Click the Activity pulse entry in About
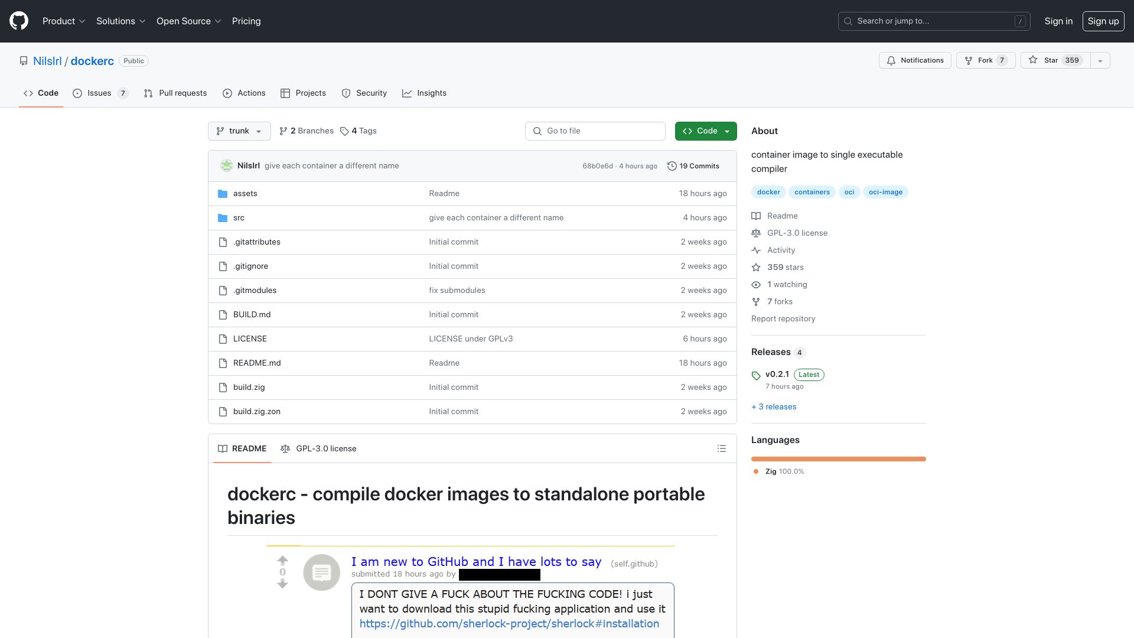 (x=773, y=250)
